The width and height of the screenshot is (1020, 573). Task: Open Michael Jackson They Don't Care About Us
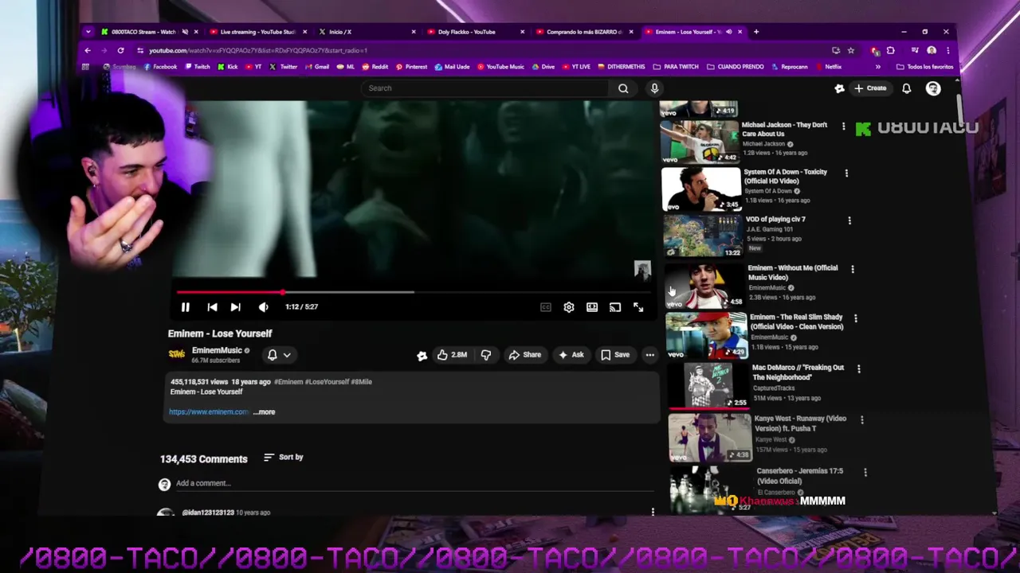pos(784,129)
